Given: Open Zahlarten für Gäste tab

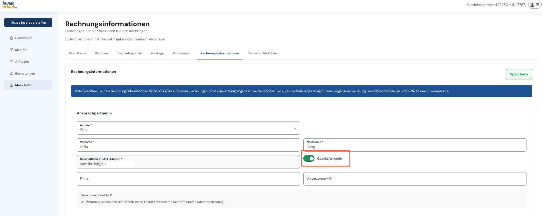Looking at the screenshot, I should click(262, 53).
